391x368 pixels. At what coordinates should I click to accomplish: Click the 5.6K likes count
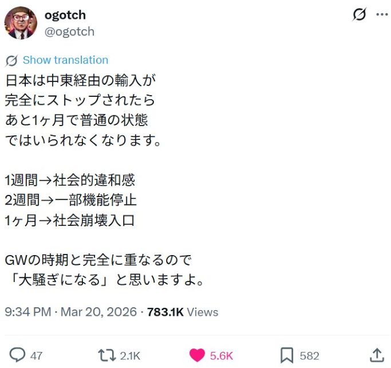coord(221,356)
